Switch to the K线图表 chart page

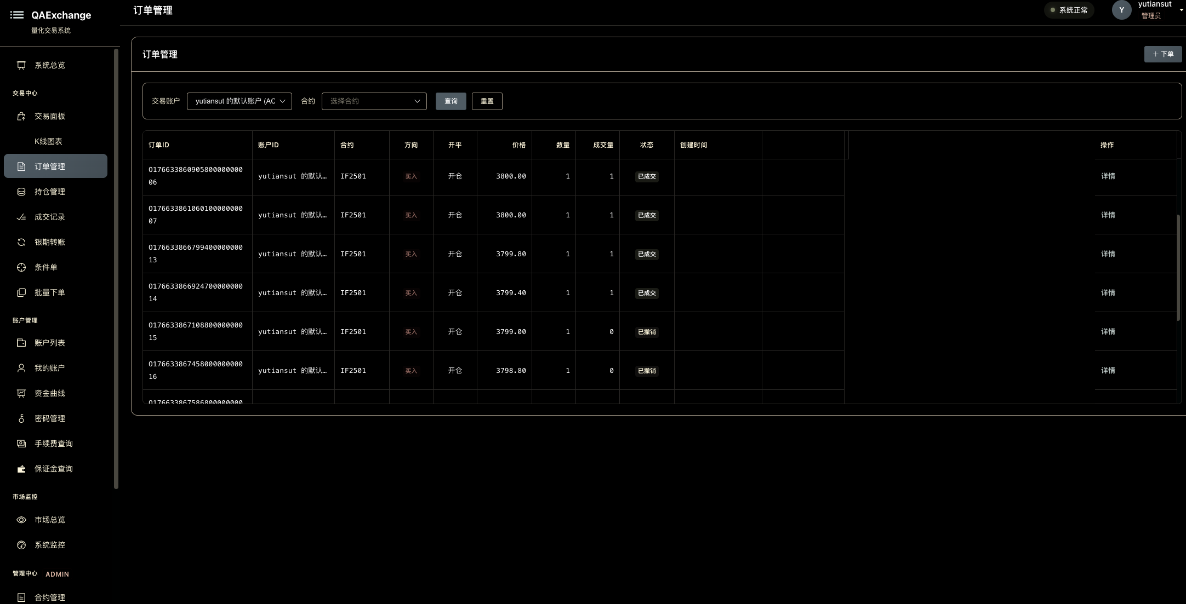(x=48, y=141)
